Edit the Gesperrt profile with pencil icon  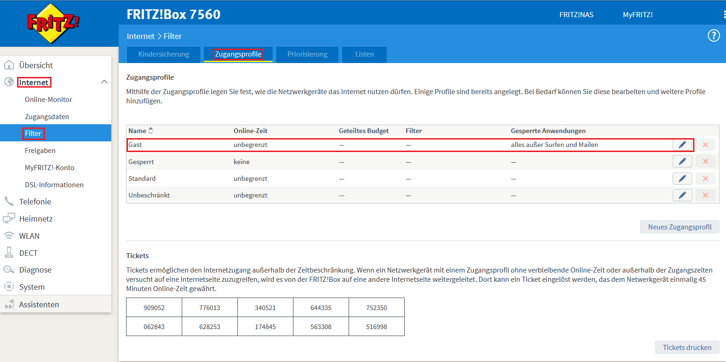(682, 161)
